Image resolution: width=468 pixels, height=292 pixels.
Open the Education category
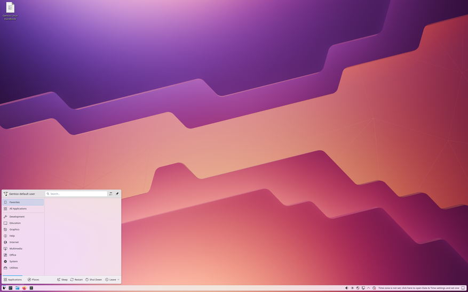(23, 223)
